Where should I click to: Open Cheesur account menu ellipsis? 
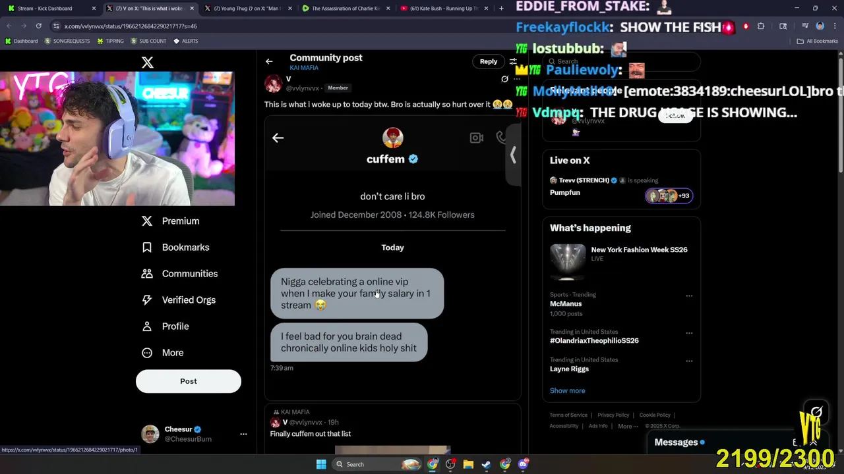point(243,434)
